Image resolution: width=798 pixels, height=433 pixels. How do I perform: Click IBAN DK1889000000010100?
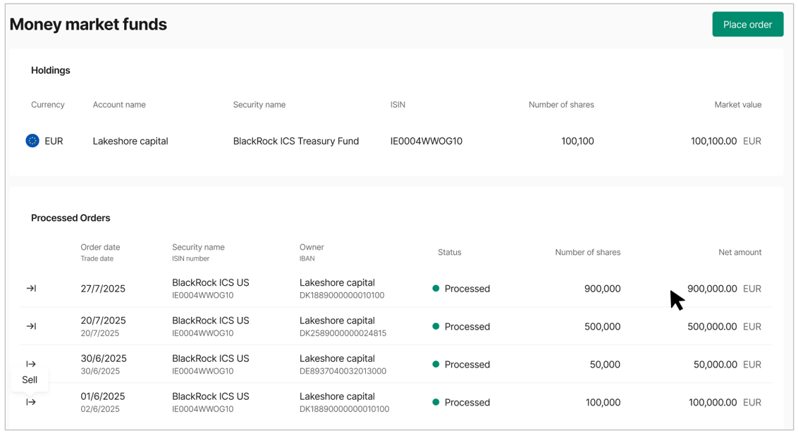[x=342, y=295]
